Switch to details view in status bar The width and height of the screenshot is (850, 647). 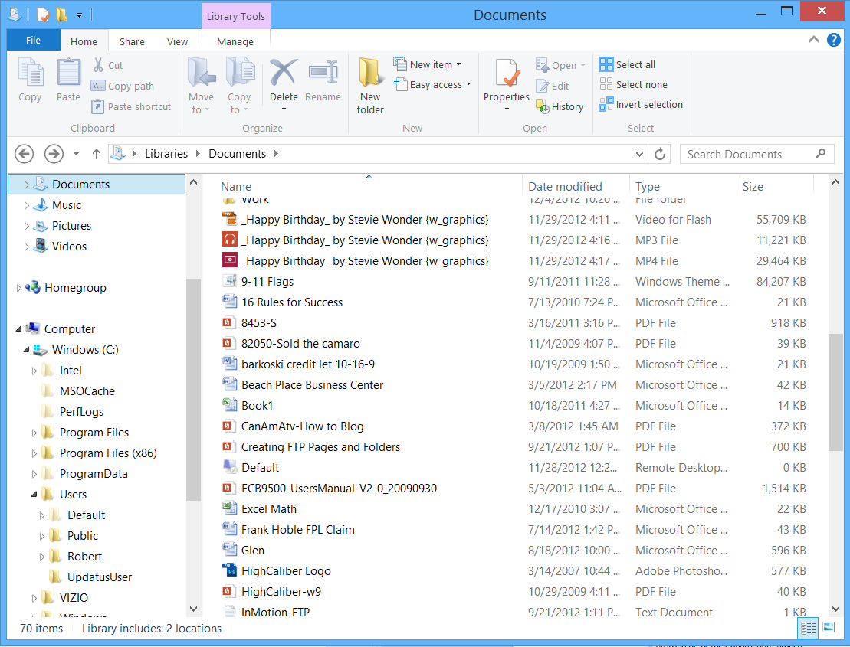[x=808, y=628]
